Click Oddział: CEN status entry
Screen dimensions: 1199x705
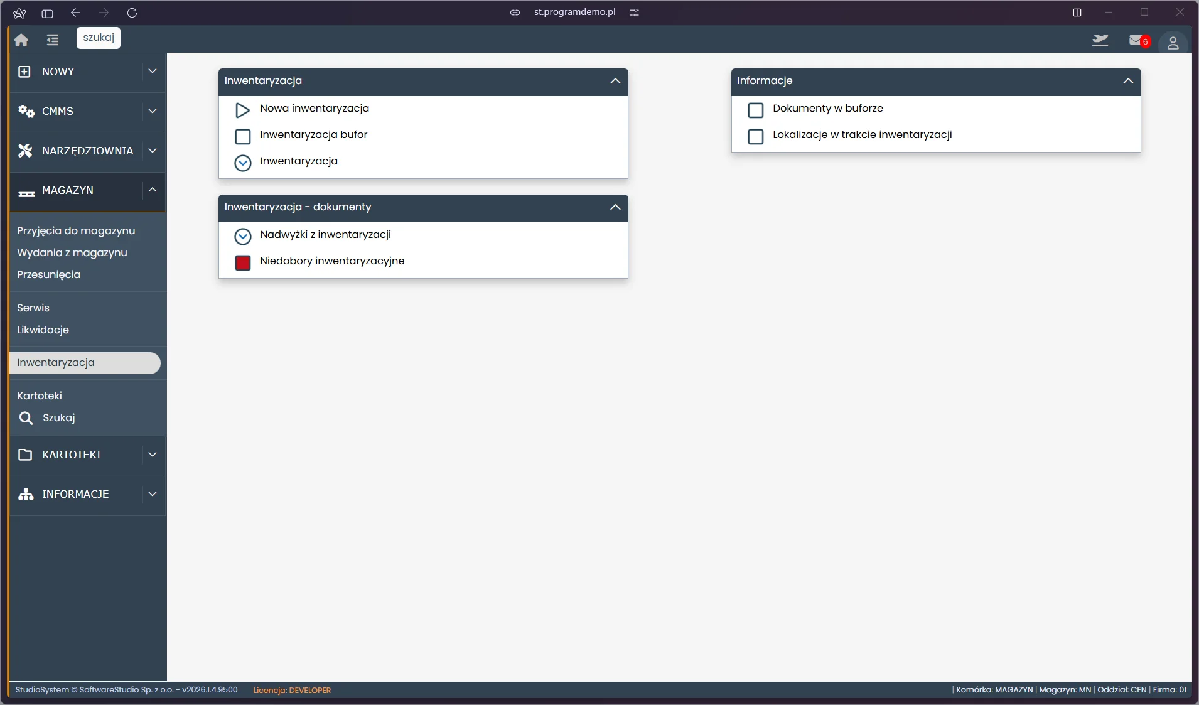click(1122, 689)
